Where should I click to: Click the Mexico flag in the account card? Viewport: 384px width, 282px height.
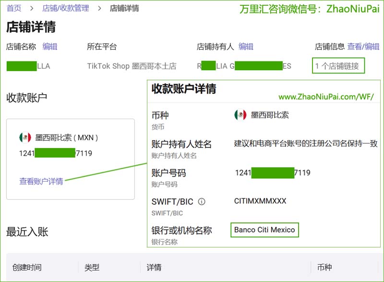pyautogui.click(x=25, y=137)
